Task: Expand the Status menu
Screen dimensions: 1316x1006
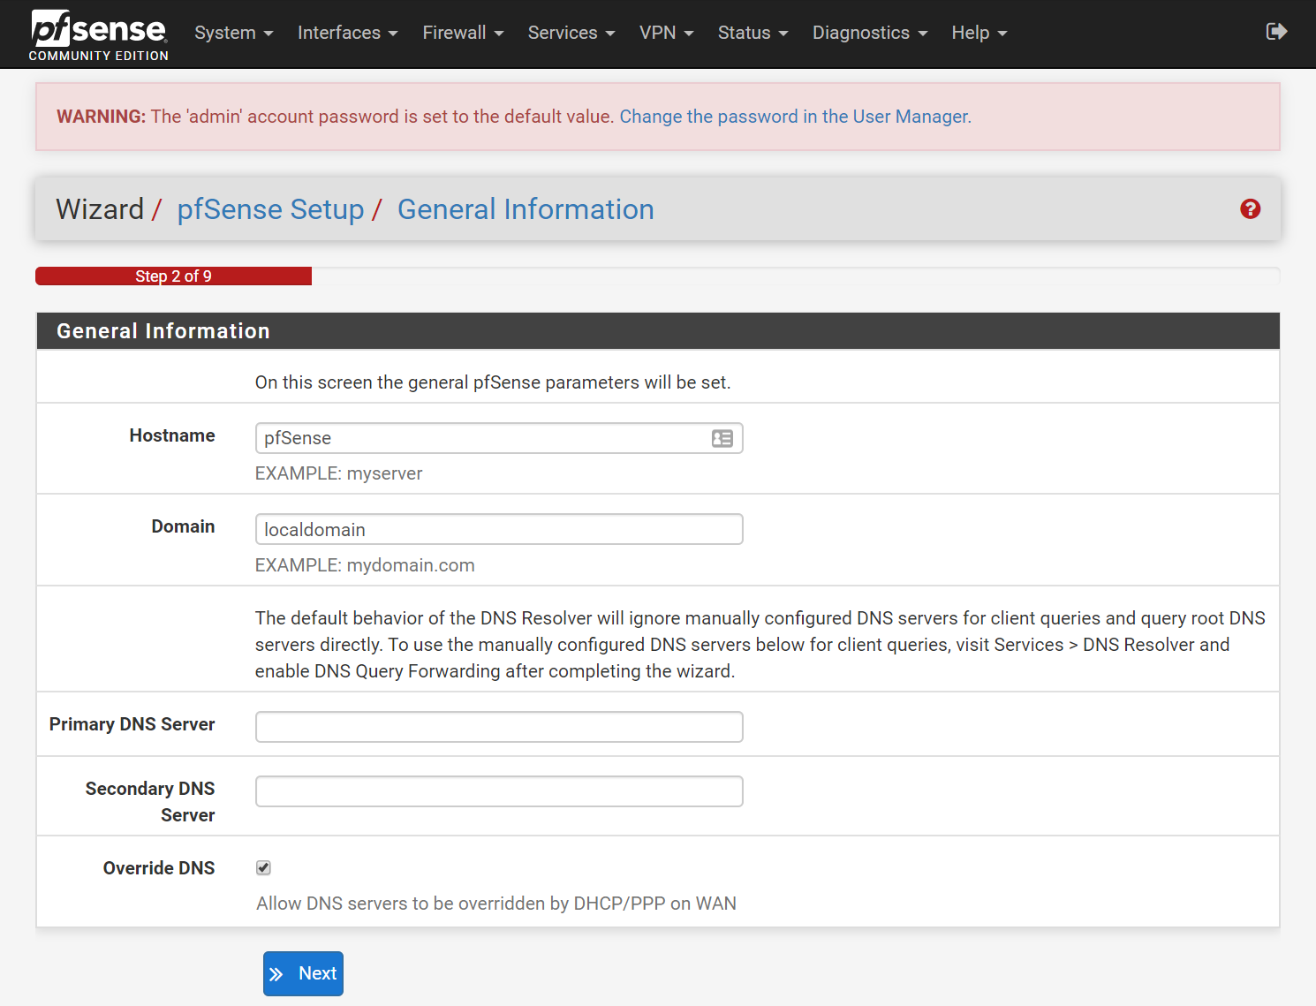Action: pyautogui.click(x=753, y=33)
